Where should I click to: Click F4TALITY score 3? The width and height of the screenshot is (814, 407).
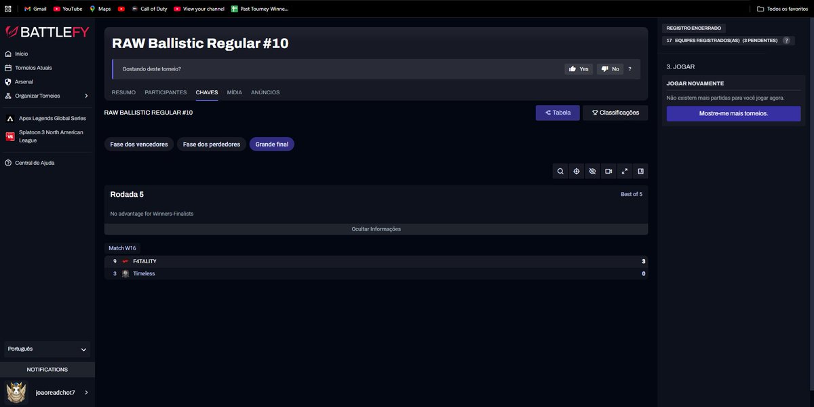643,261
